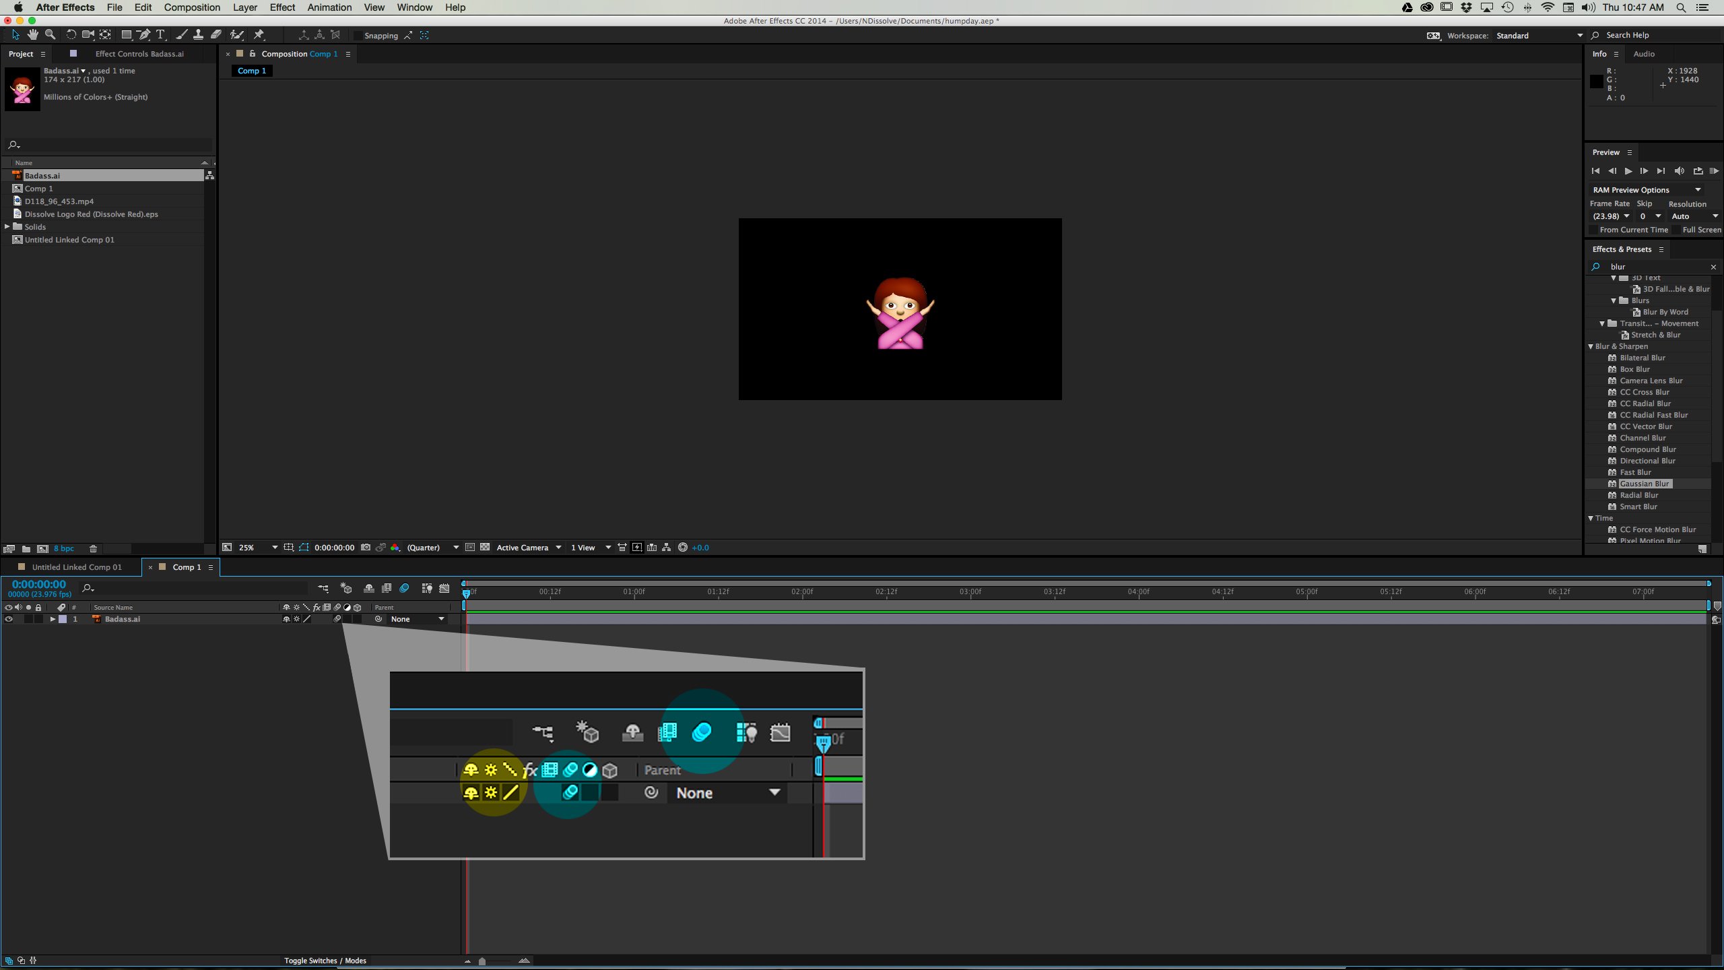
Task: Select the Horizontal Type tool
Action: 160,34
